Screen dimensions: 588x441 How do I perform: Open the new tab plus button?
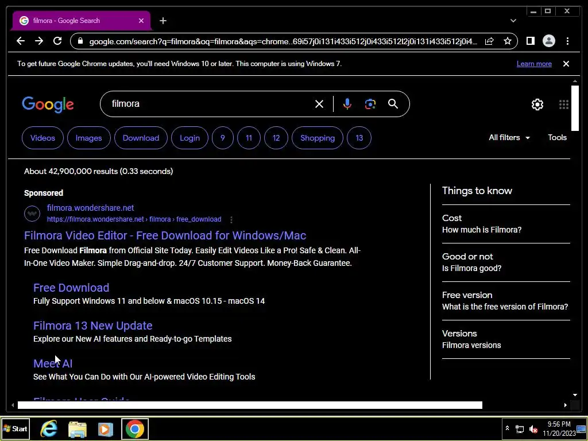[163, 21]
